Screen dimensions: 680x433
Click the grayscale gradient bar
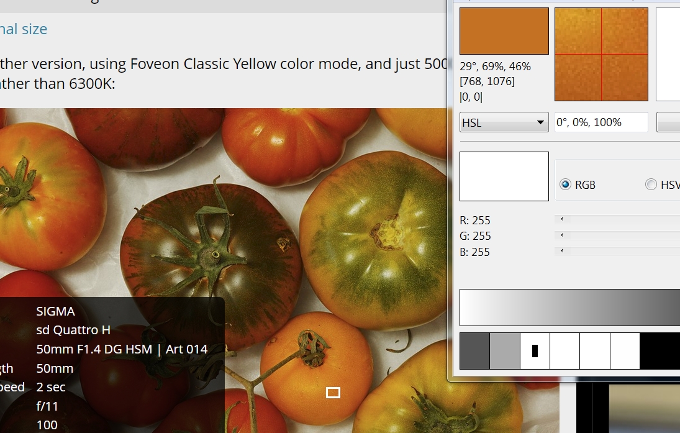(x=569, y=307)
